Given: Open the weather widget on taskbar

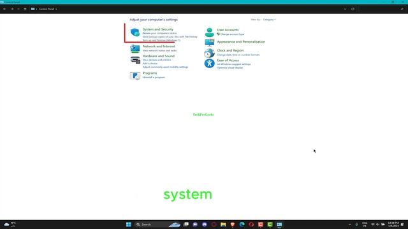Looking at the screenshot, I should point(10,225).
